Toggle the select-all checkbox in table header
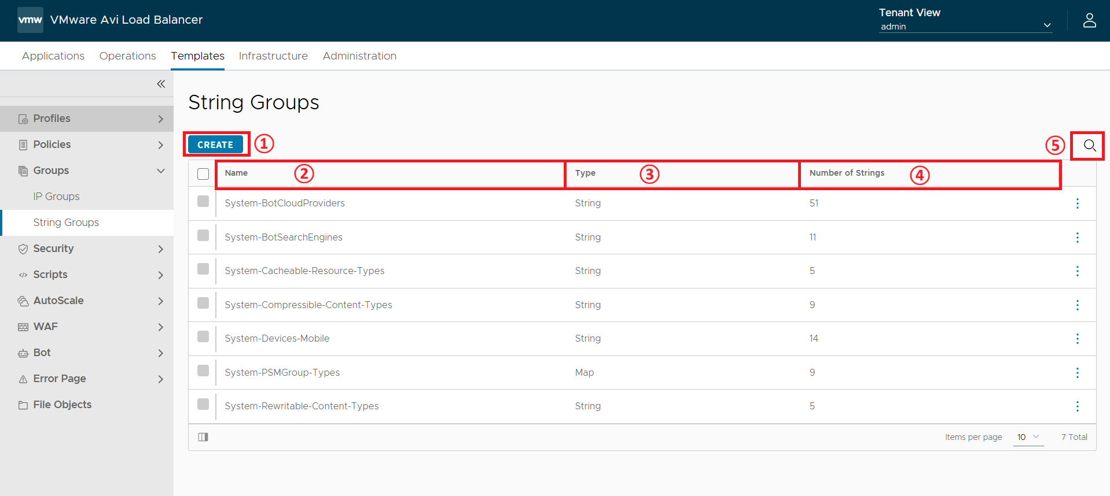The height and width of the screenshot is (496, 1110). (x=203, y=174)
